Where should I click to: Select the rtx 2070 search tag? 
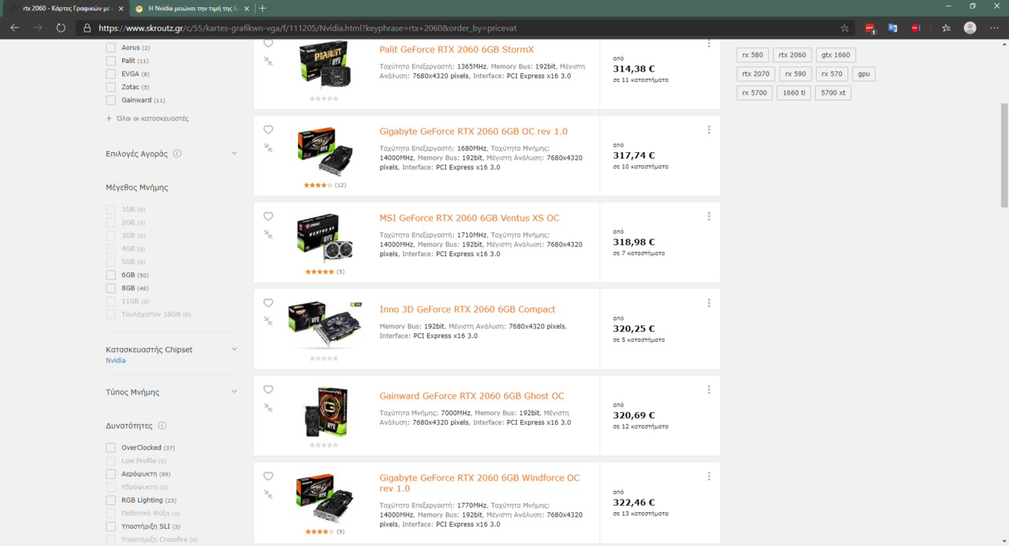pos(756,74)
